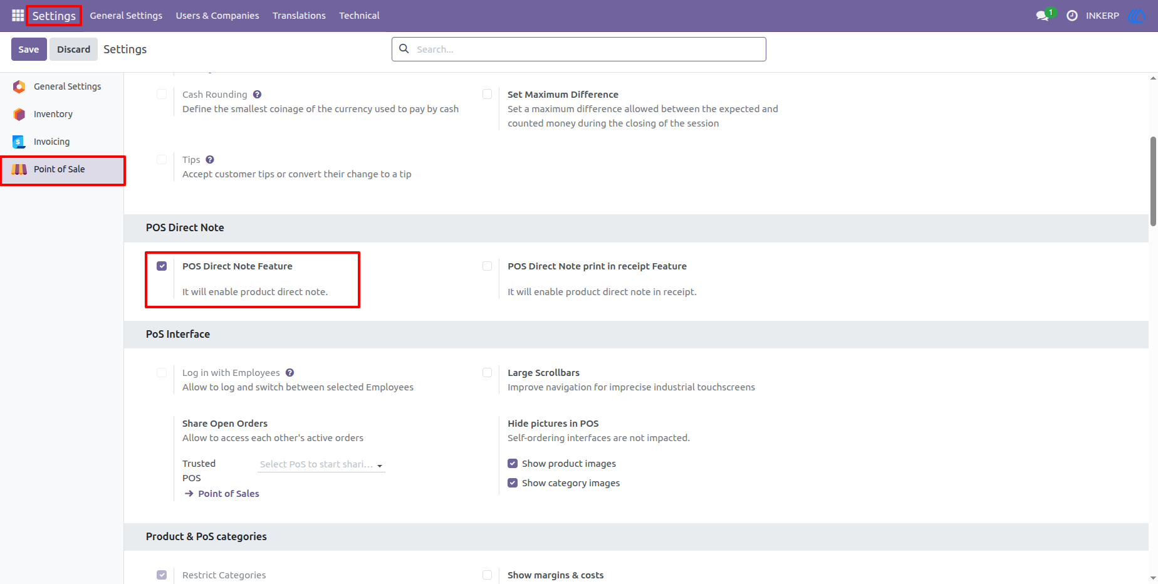This screenshot has width=1158, height=584.
Task: Click the user avatar icon
Action: [x=1136, y=16]
